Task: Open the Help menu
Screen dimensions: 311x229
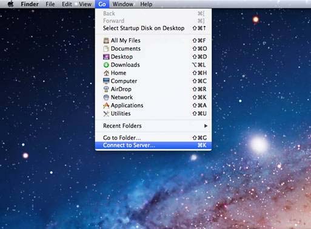Action: tap(146, 4)
